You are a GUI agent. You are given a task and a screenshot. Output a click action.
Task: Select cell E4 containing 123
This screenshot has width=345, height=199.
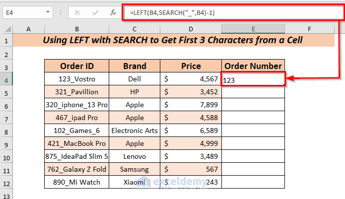(253, 79)
